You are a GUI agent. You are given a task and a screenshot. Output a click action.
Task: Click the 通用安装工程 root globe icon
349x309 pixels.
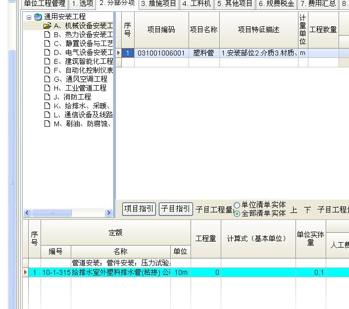[38, 17]
